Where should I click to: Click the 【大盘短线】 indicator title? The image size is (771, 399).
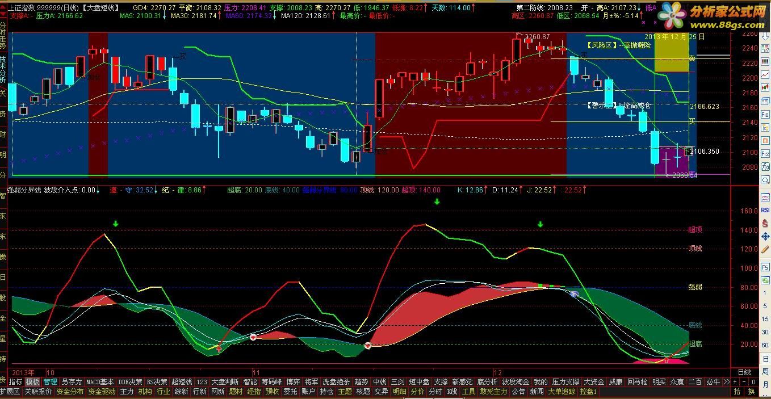[x=100, y=7]
